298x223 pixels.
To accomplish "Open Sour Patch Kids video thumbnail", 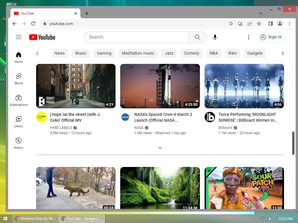I will click(x=244, y=188).
